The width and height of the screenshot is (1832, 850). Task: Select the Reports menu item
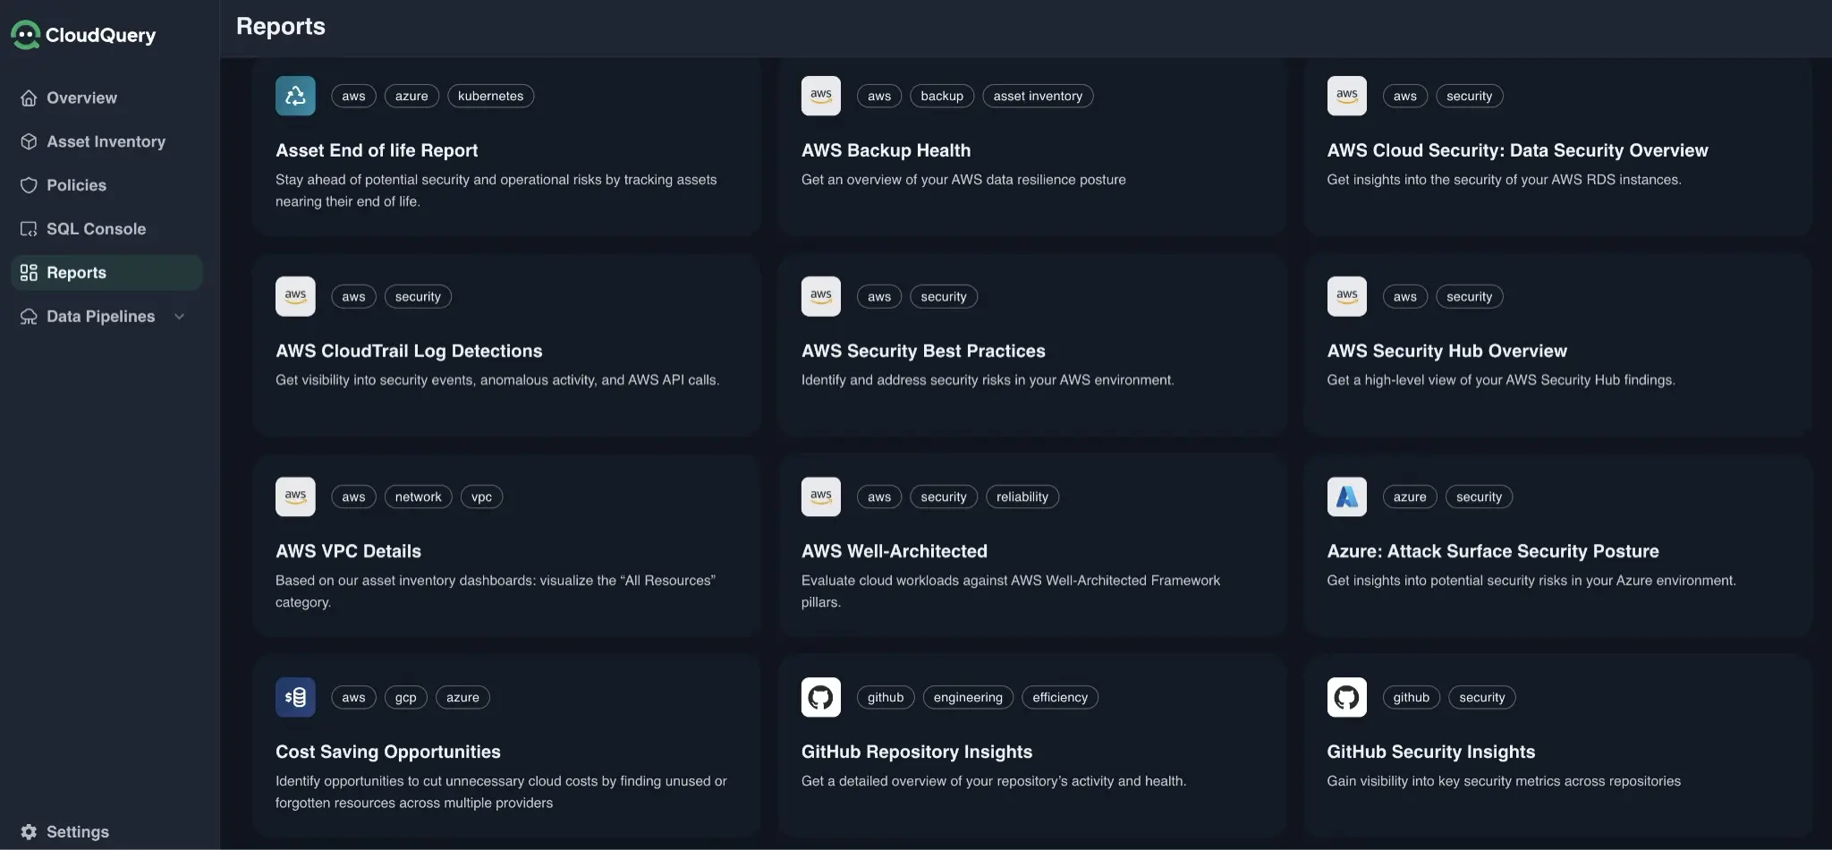(106, 273)
